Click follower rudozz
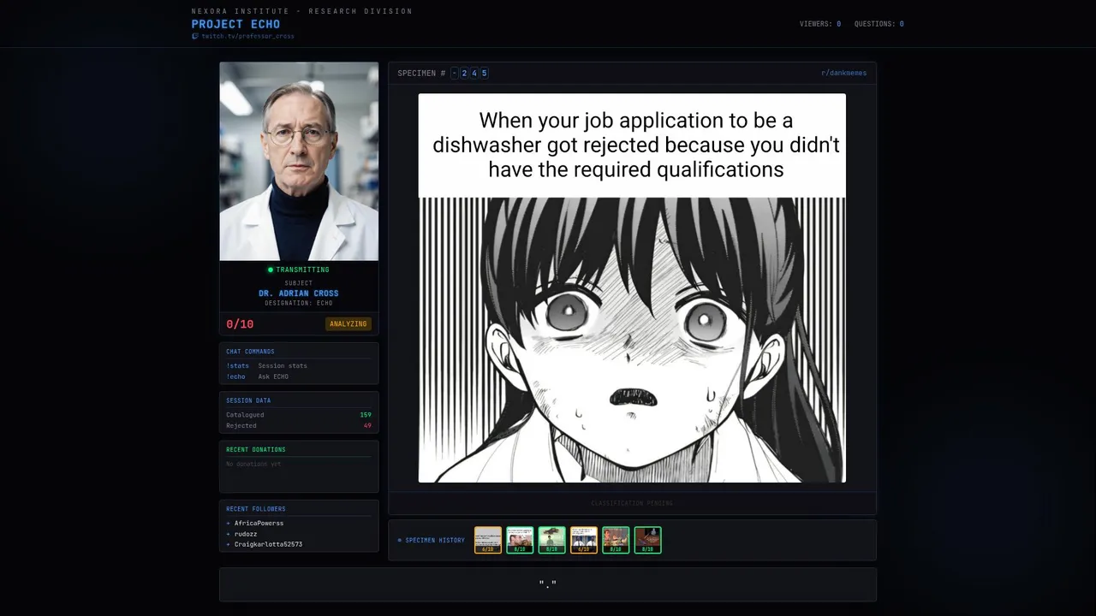 pyautogui.click(x=246, y=534)
